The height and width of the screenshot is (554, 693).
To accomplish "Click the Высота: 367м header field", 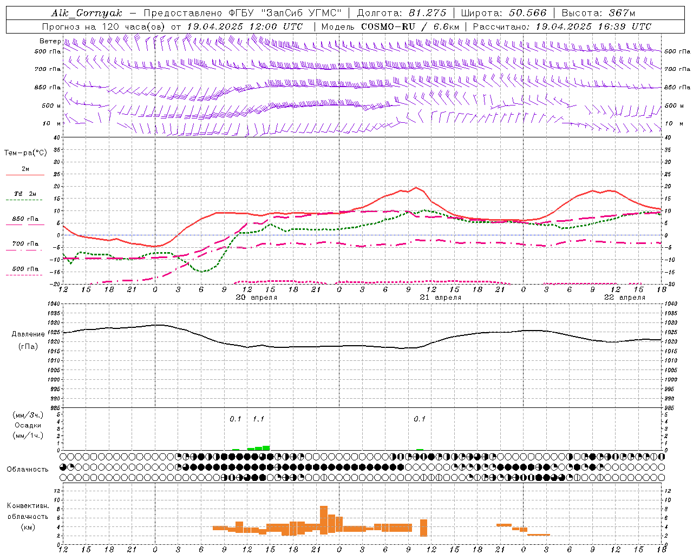I will (x=598, y=13).
